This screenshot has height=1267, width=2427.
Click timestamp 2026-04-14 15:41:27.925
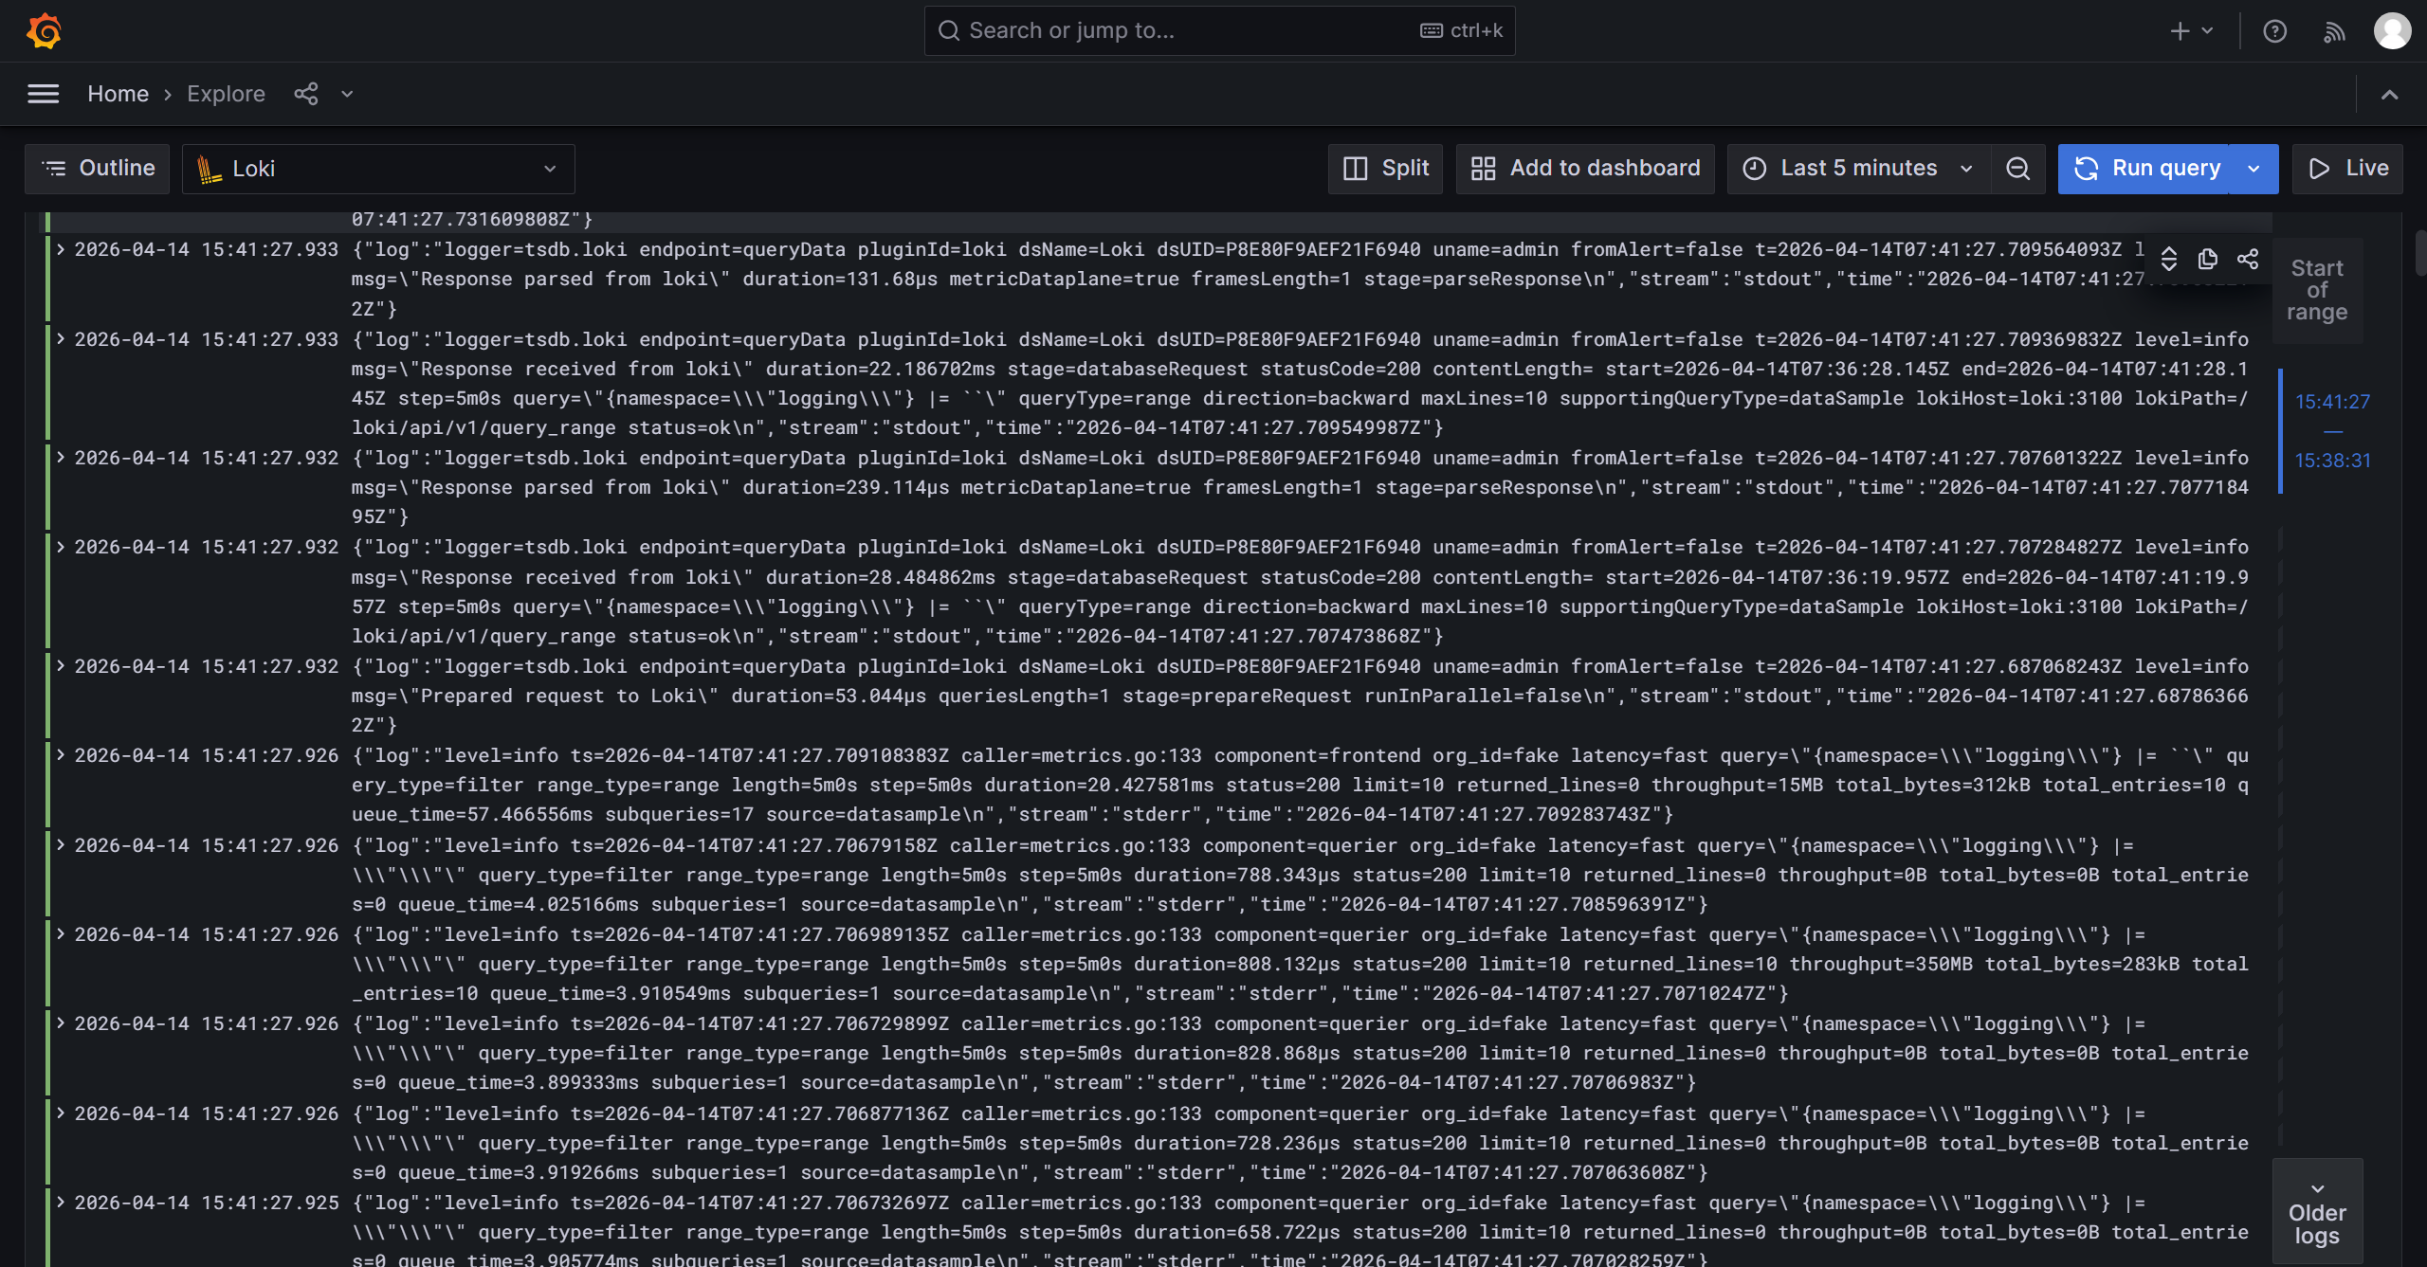[207, 1203]
